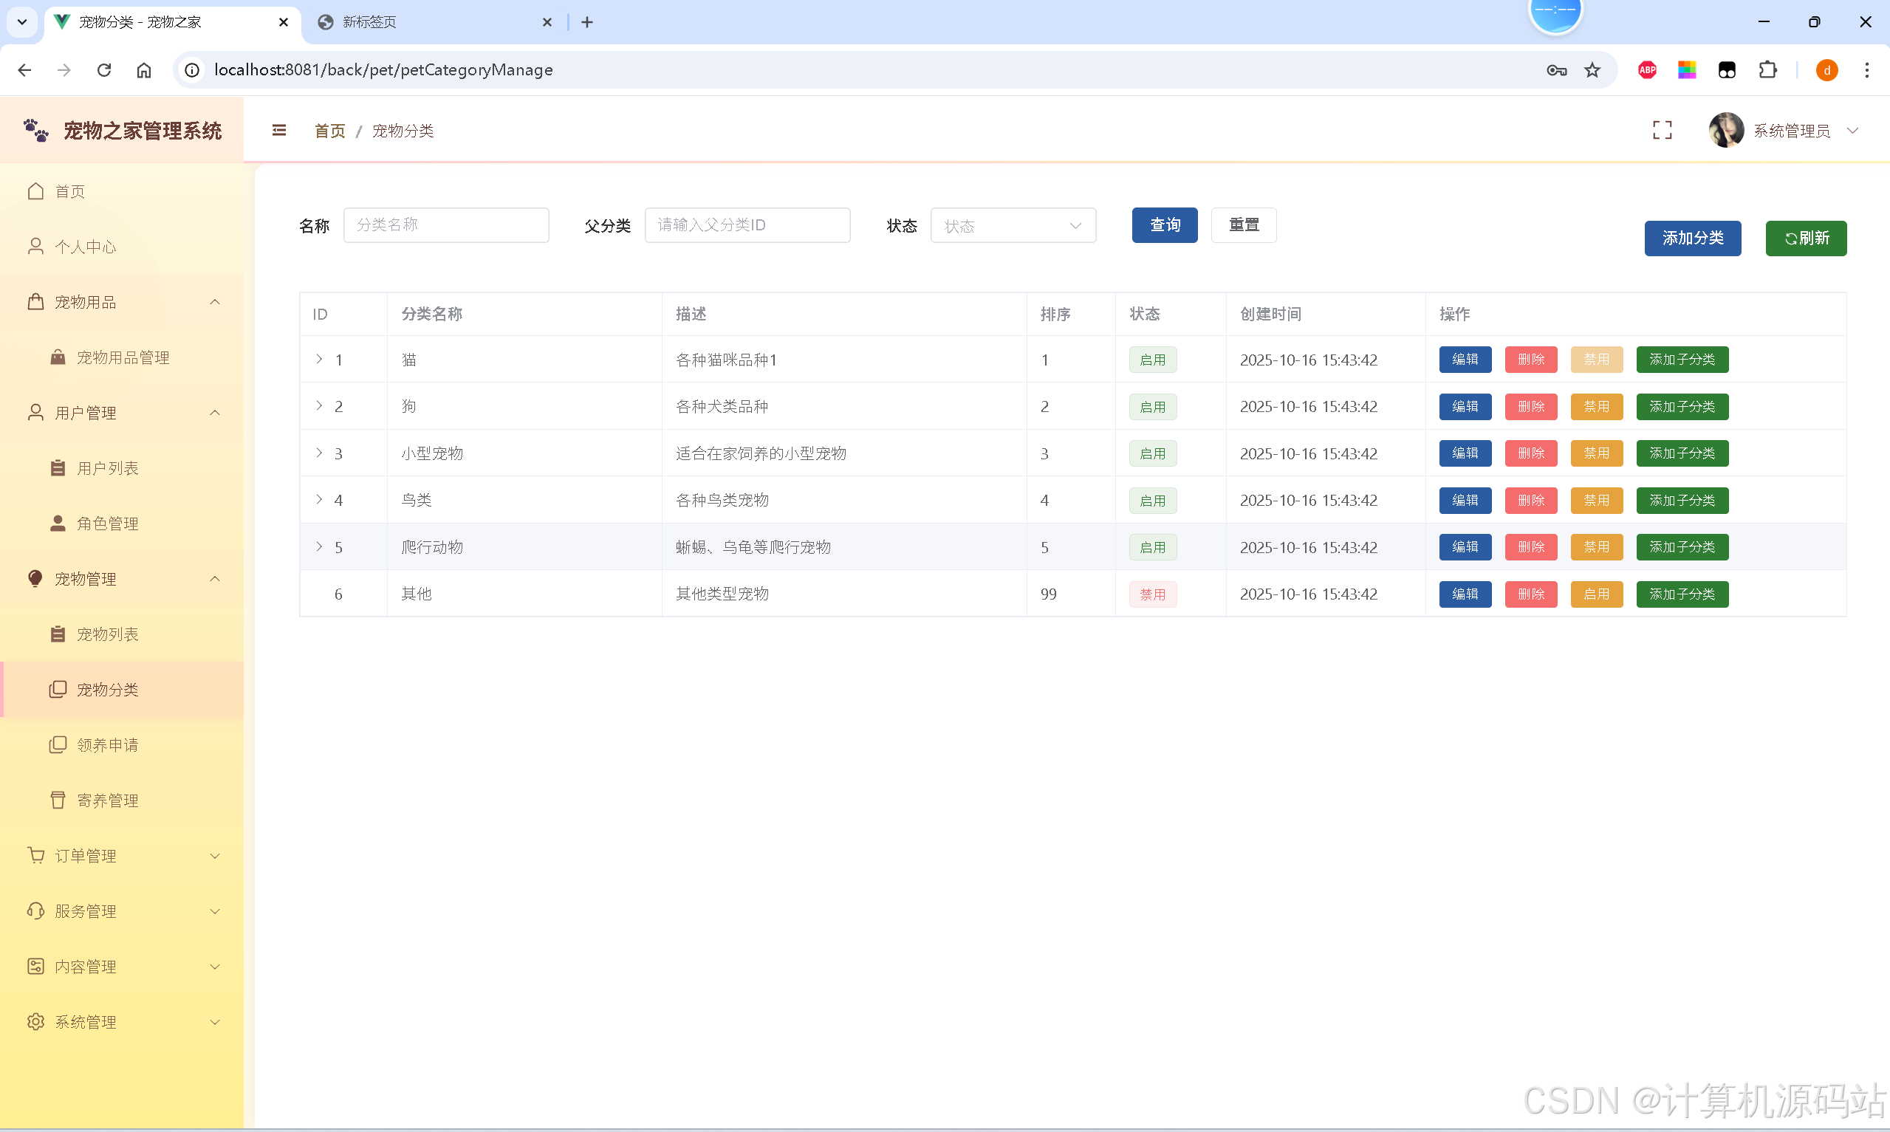Close the 新标签页 tab
This screenshot has height=1132, width=1890.
[x=547, y=22]
